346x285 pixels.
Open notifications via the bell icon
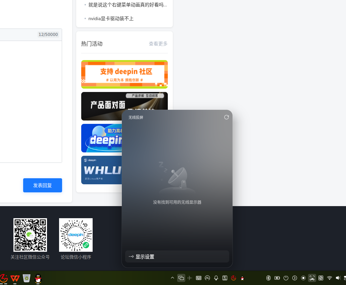click(216, 278)
